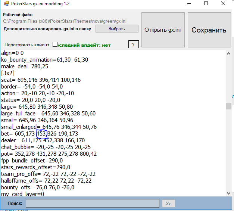Click the 'large= 645,80 346,348 50,80' line

click(37, 107)
